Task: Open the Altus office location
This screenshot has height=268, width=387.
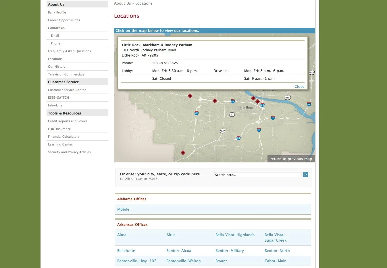Action: pos(171,235)
